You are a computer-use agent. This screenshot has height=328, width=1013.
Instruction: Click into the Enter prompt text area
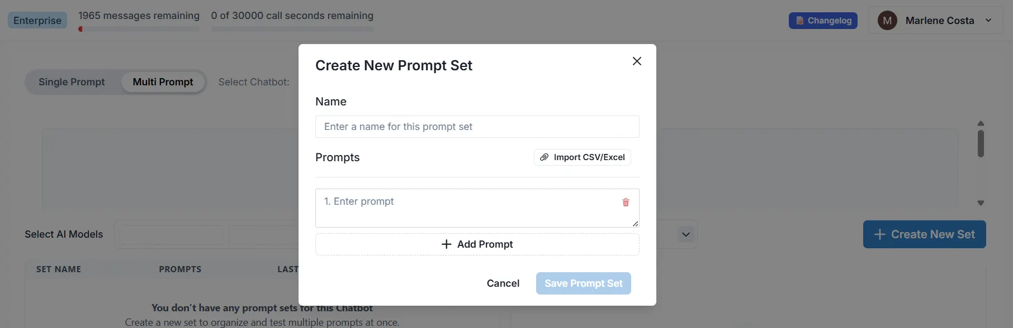click(x=470, y=208)
